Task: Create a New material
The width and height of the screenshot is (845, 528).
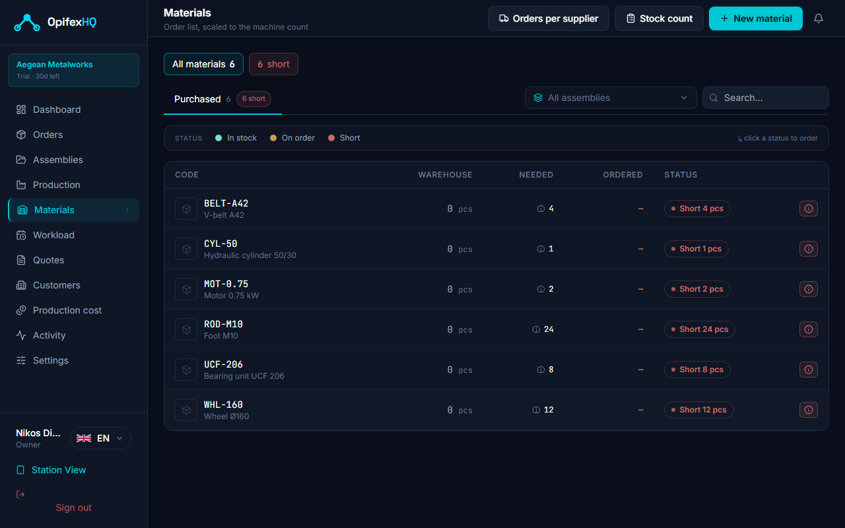Action: point(756,18)
